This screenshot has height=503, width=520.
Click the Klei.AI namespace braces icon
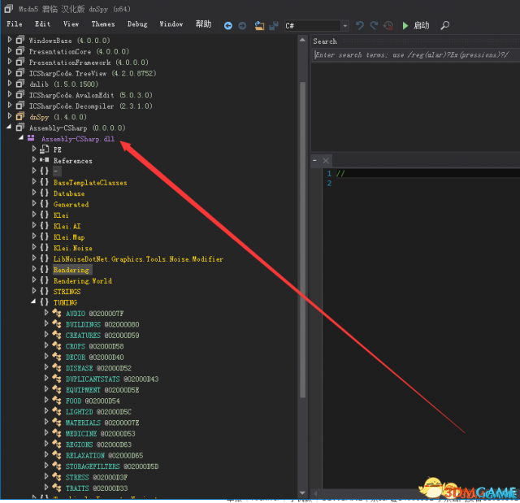pos(44,226)
